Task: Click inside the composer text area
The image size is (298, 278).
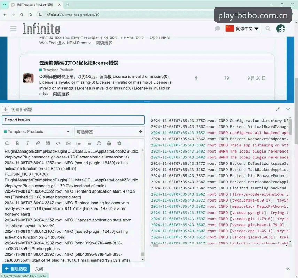Action: (x=72, y=205)
